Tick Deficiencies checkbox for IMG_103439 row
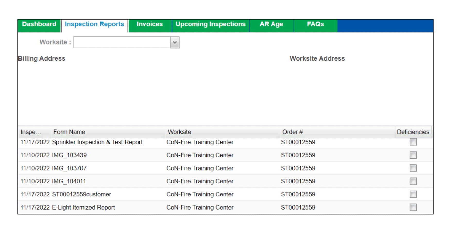Image resolution: width=451 pixels, height=233 pixels. [413, 155]
